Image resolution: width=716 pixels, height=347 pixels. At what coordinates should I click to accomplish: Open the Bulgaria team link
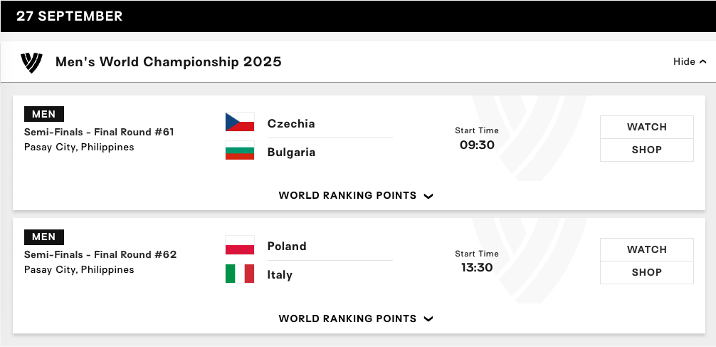[x=291, y=152]
